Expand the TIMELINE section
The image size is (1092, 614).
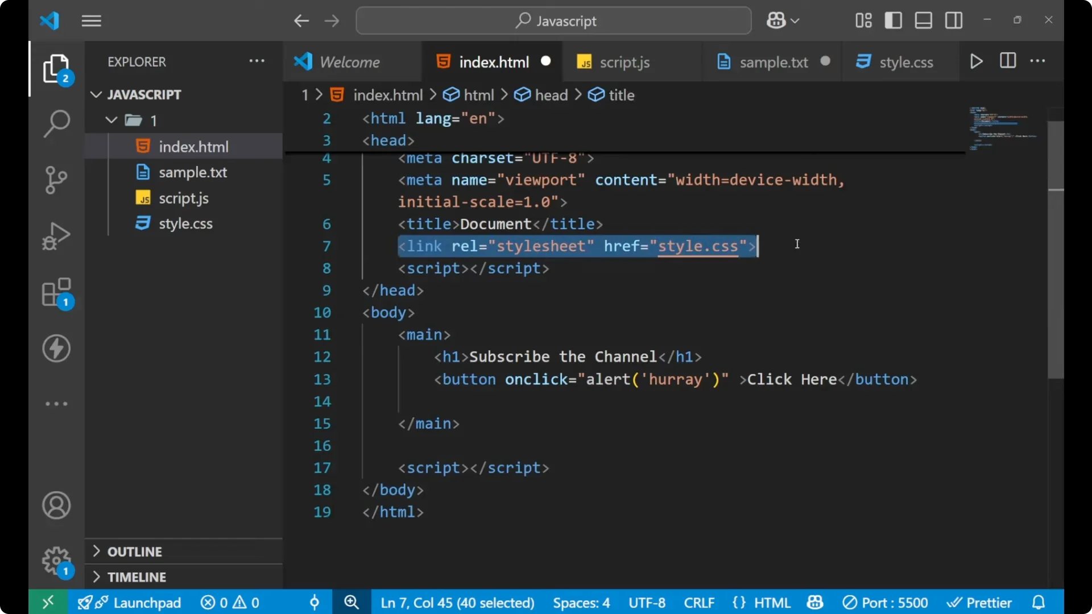136,576
